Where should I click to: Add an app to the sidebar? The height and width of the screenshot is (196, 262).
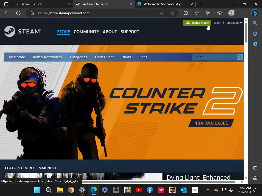[255, 55]
